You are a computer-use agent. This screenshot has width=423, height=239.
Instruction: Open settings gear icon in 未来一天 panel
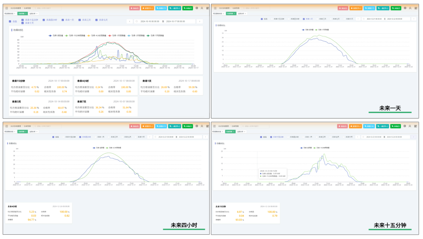(x=405, y=8)
